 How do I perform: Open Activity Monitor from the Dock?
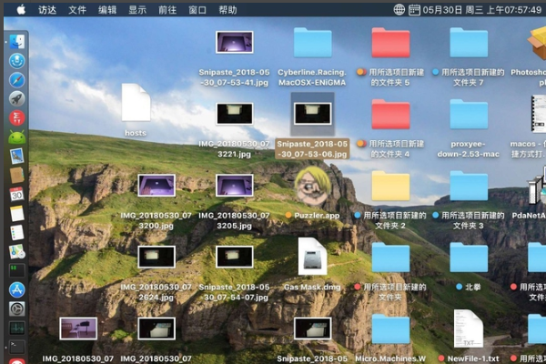pyautogui.click(x=16, y=328)
